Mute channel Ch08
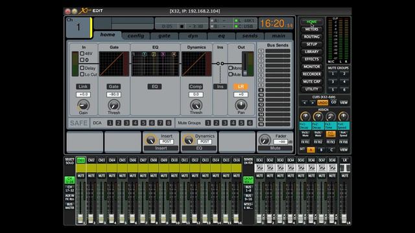This screenshot has height=233, width=415. point(154,175)
